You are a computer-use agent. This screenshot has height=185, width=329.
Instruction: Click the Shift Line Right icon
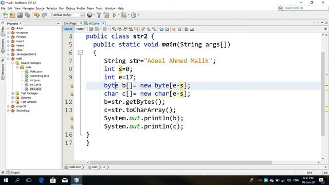pyautogui.click(x=167, y=29)
